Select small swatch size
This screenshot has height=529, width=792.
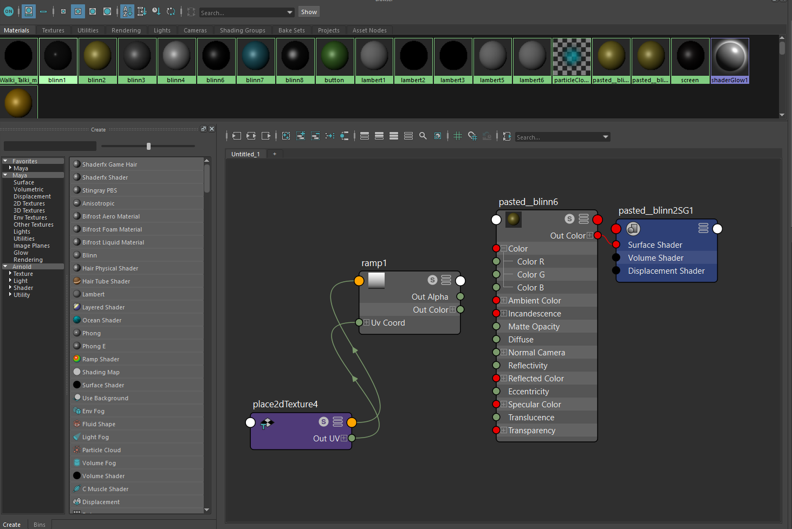click(x=63, y=11)
